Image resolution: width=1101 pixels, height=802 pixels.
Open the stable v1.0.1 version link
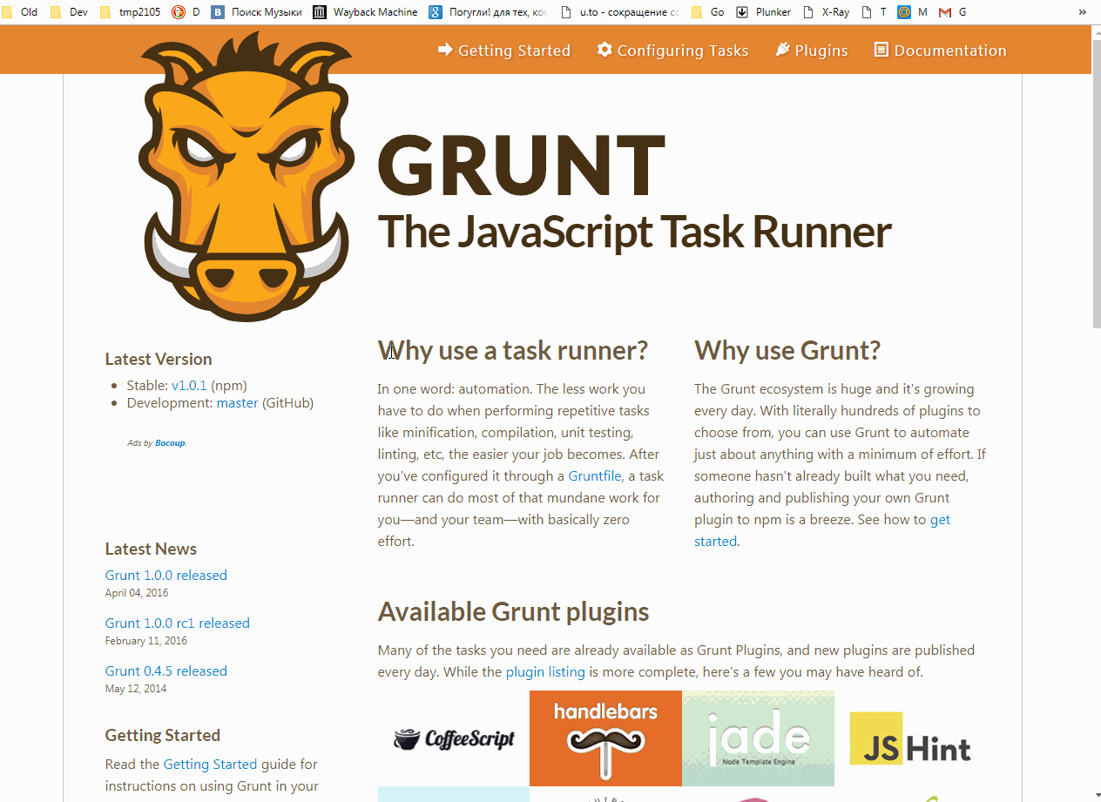(189, 385)
